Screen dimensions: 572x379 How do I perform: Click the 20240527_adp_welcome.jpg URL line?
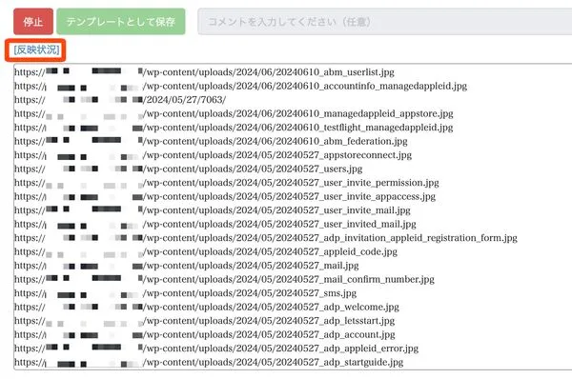click(x=207, y=308)
